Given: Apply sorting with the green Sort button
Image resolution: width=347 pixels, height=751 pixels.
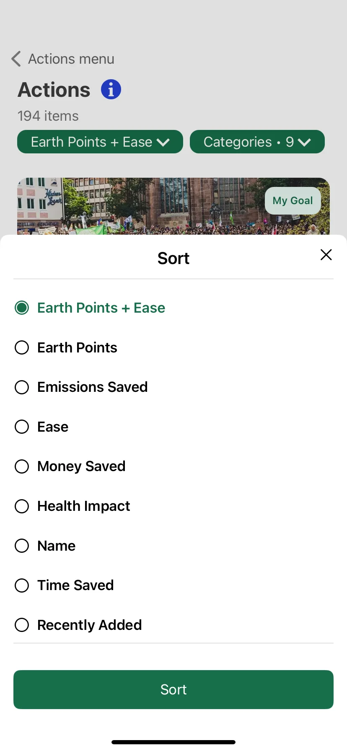Looking at the screenshot, I should click(x=173, y=689).
